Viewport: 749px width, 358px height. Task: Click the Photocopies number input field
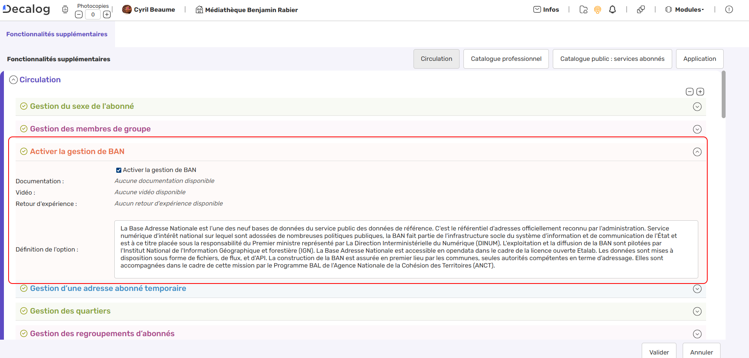pyautogui.click(x=93, y=15)
